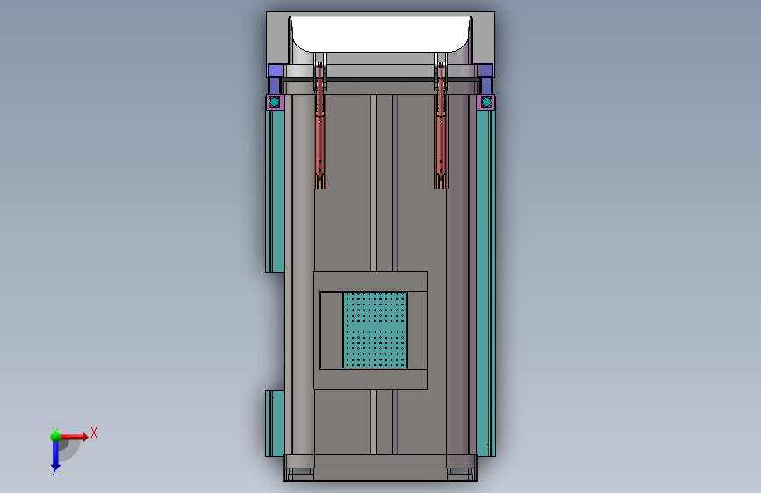Select the right magenta corner bracket
Viewport: 761px width, 493px height.
tap(486, 103)
